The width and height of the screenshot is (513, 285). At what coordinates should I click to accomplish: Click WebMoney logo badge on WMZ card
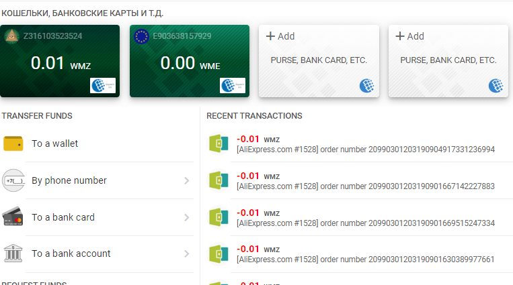pos(103,86)
